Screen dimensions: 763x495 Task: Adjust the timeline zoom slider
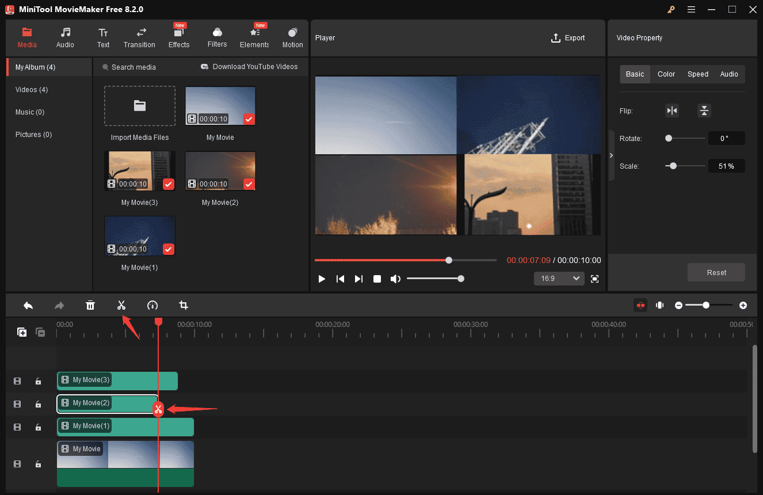point(710,305)
